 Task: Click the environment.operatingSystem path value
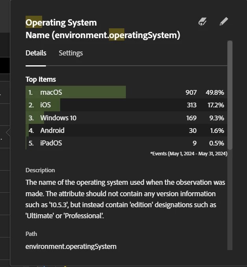71,247
